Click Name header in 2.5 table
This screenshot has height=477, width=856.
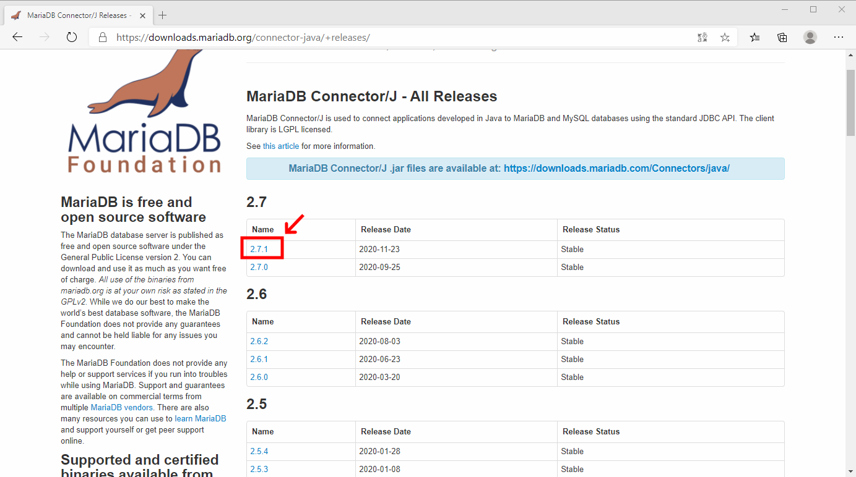[x=263, y=432]
